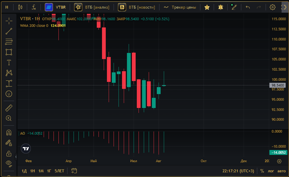289x177 pixels.
Task: Redo the last chart action
Action: [x=259, y=7]
